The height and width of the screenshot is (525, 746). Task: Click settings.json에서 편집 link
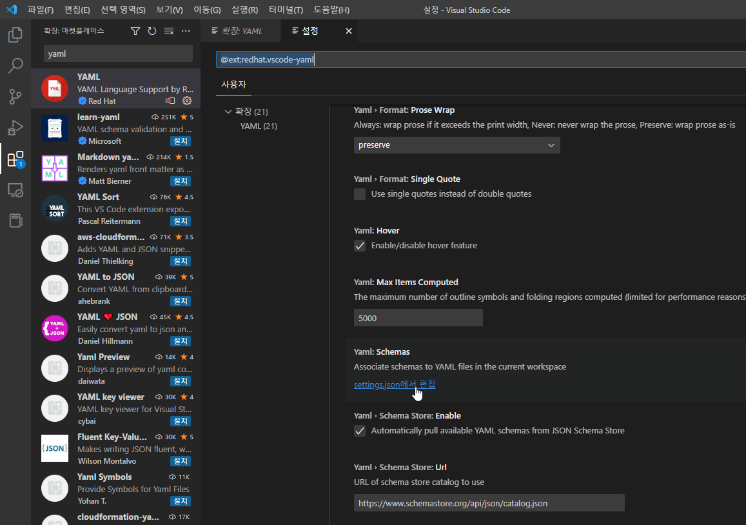(x=395, y=384)
